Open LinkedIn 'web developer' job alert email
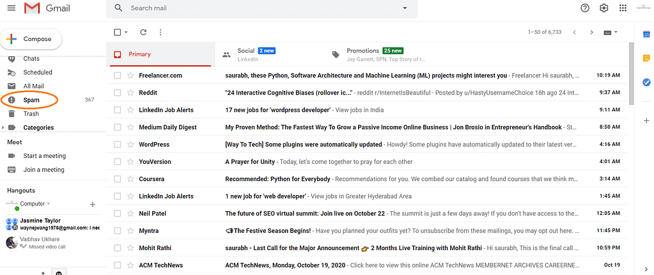 pos(368,196)
